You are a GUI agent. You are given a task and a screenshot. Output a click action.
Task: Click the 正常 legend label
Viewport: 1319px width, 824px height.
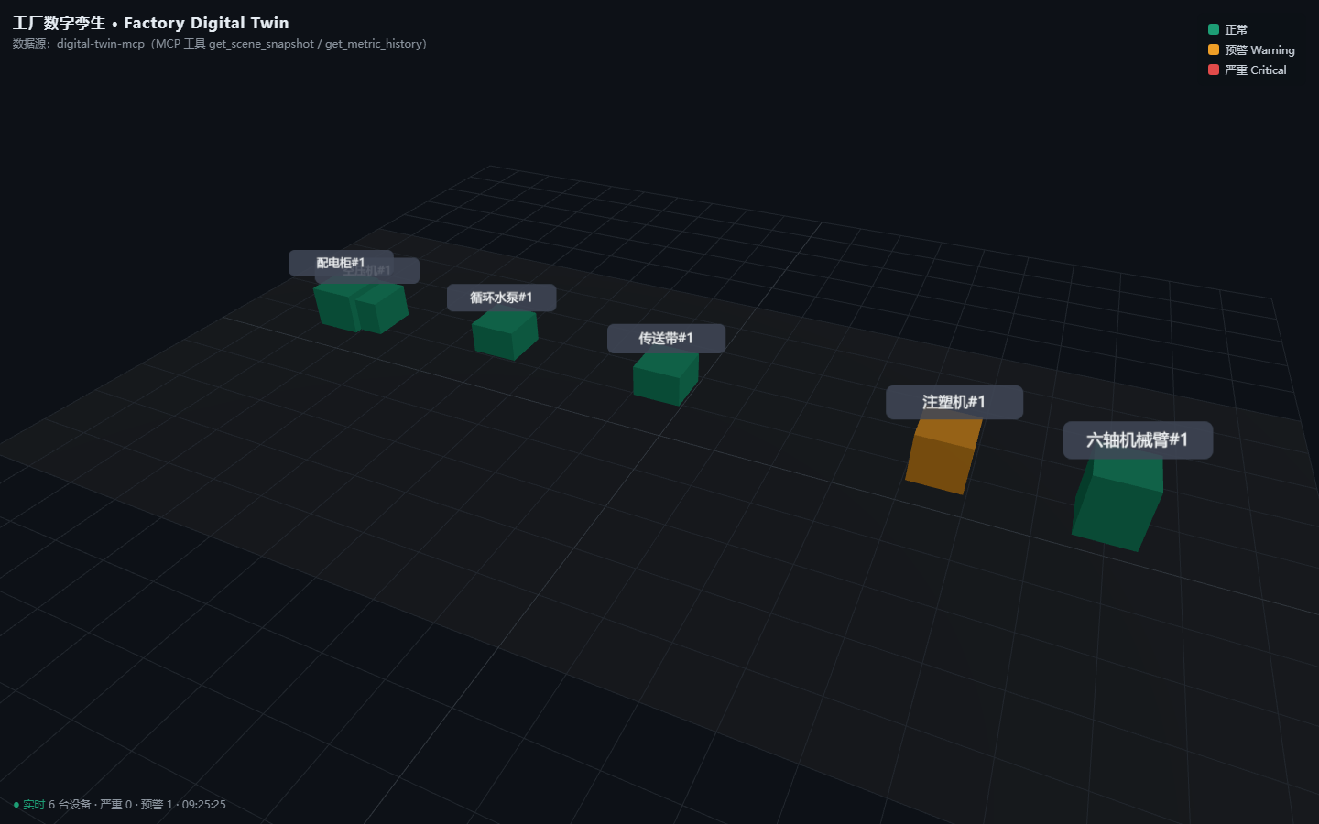tap(1237, 30)
